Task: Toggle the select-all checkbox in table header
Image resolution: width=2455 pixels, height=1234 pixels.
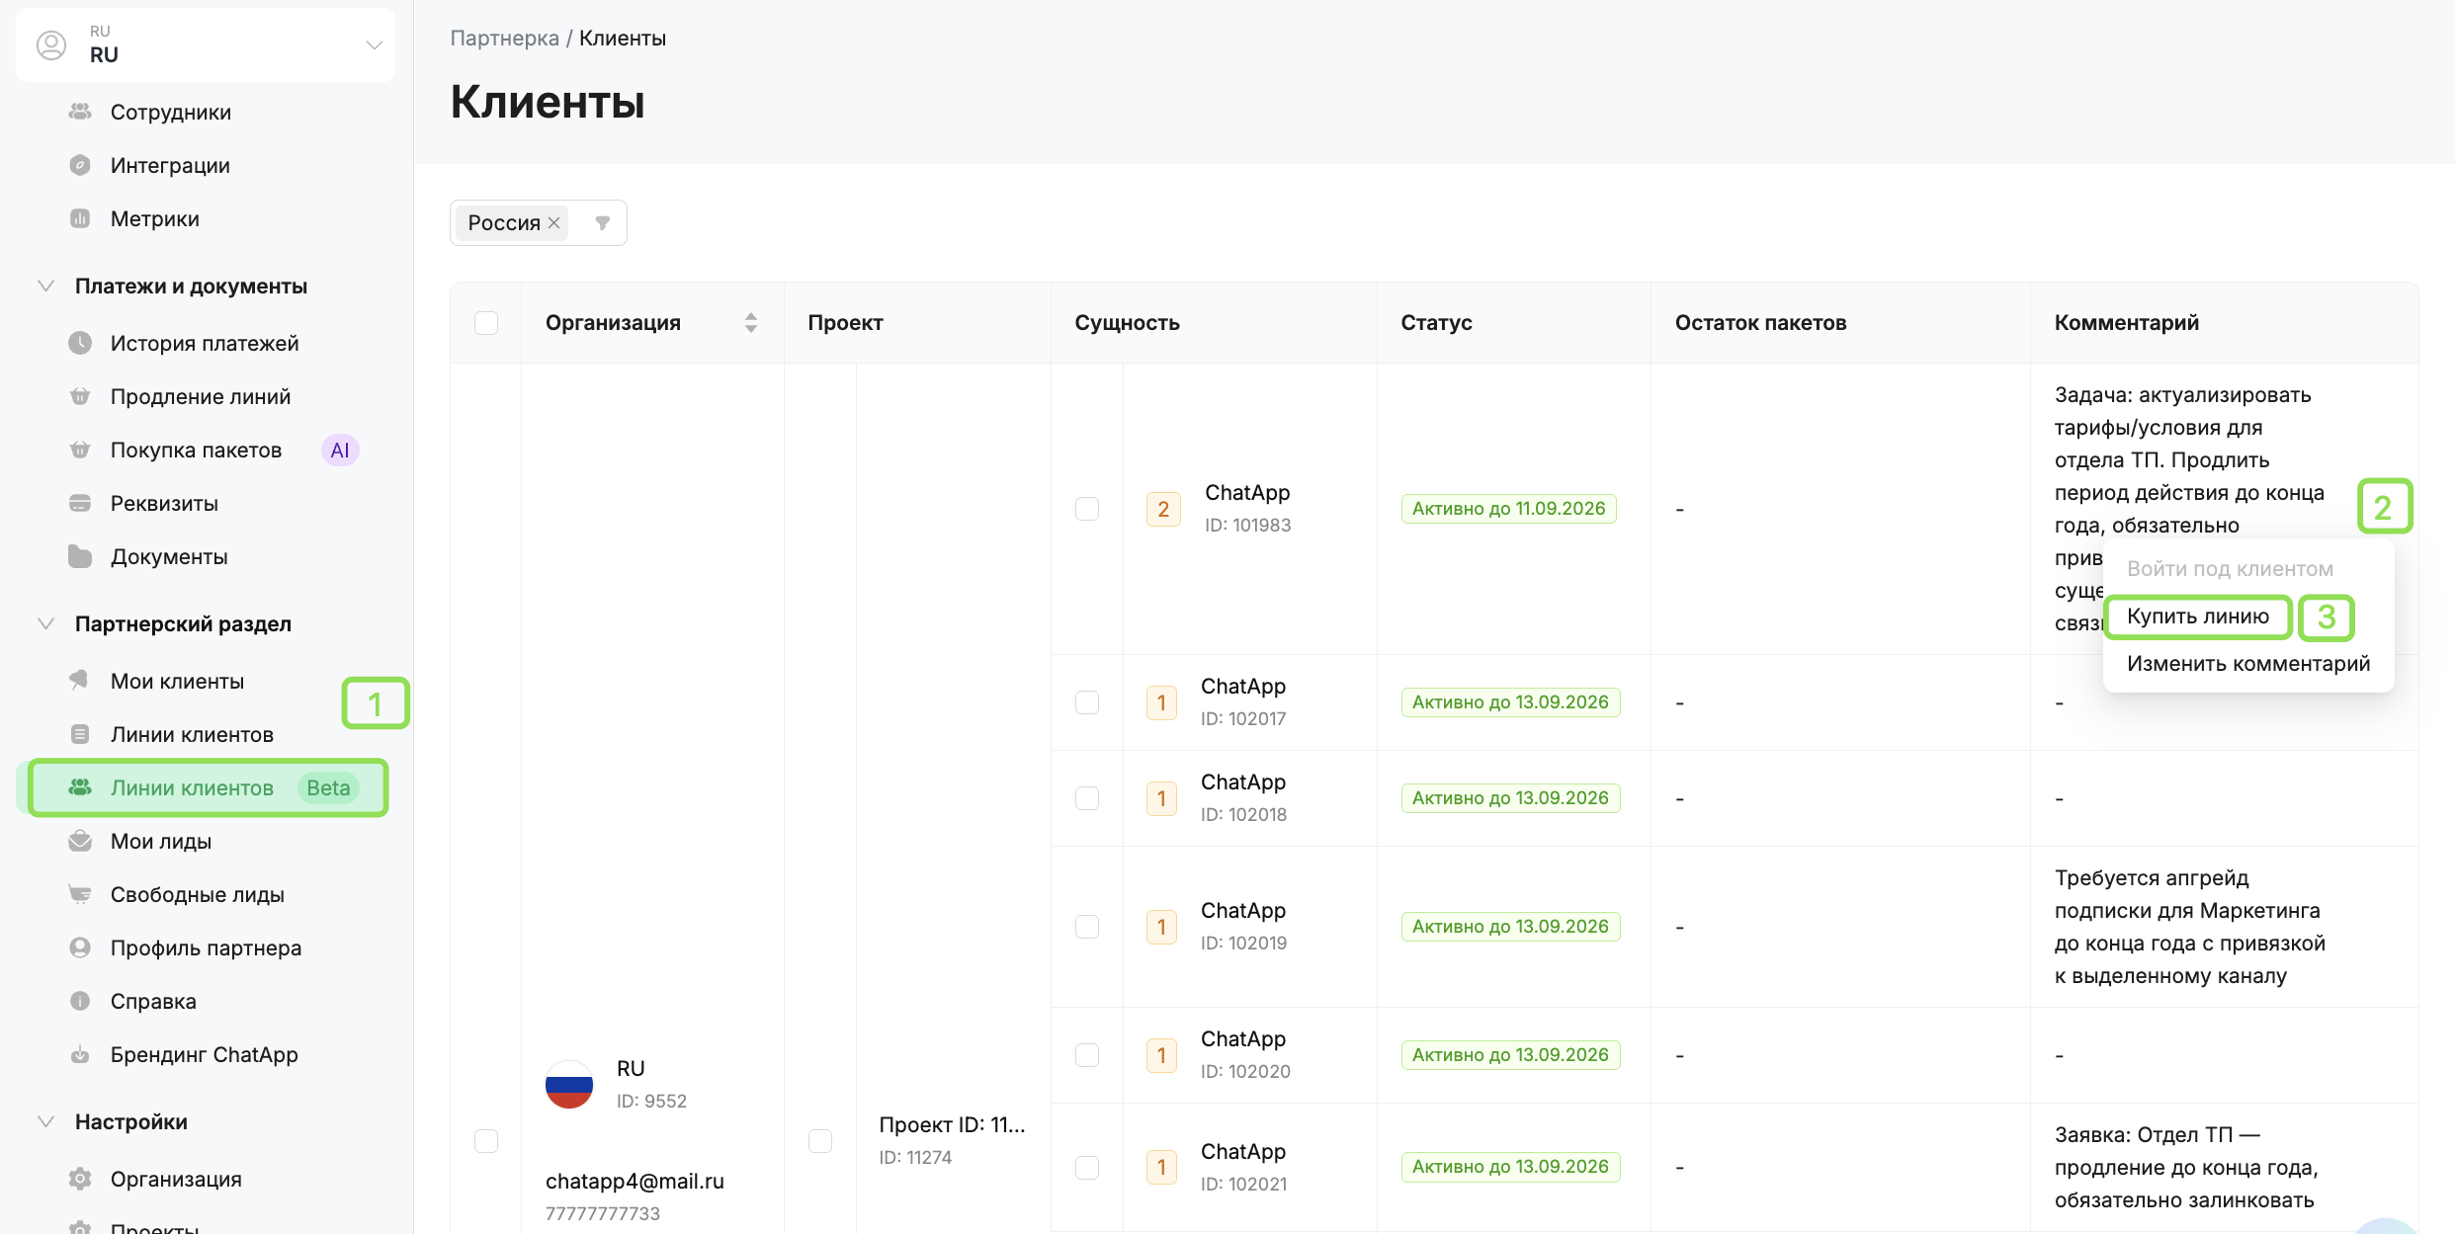Action: tap(486, 323)
